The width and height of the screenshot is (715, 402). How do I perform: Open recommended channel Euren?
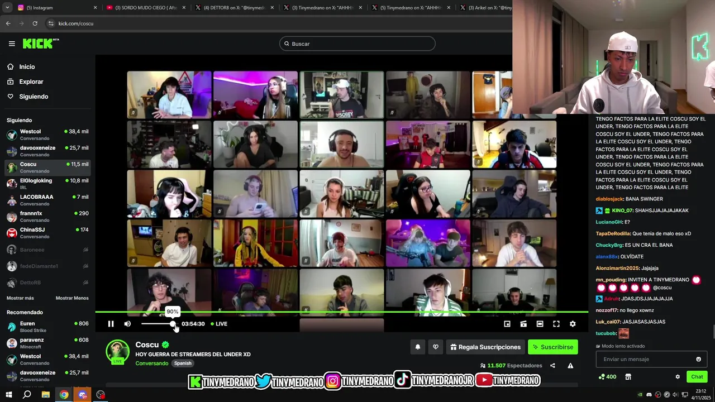click(47, 327)
